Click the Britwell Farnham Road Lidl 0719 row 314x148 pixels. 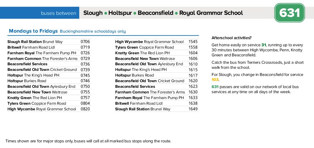pos(49,47)
